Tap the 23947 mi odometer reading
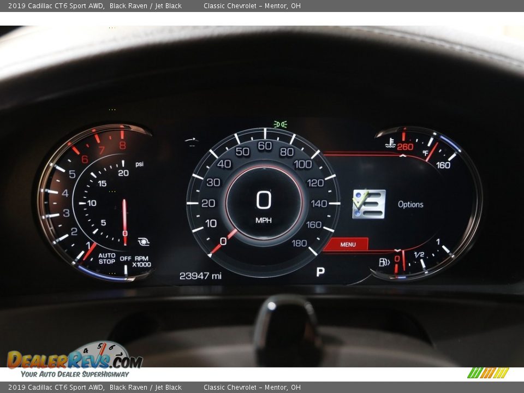 pyautogui.click(x=200, y=276)
